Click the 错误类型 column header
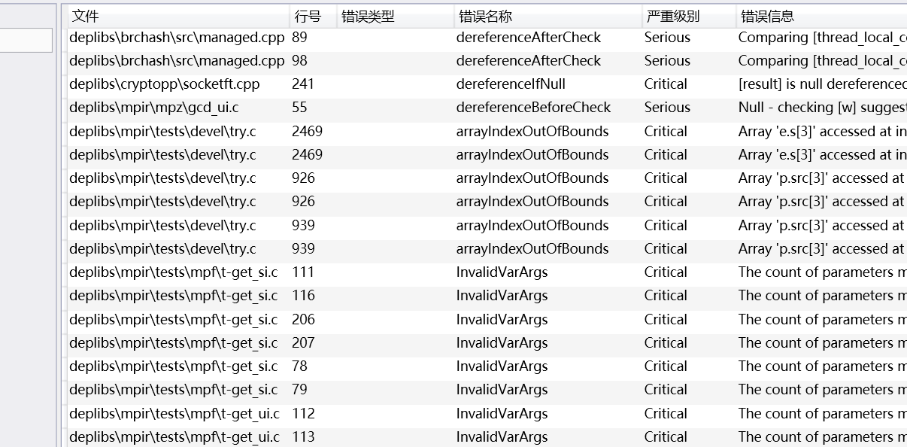907x447 pixels. 391,16
